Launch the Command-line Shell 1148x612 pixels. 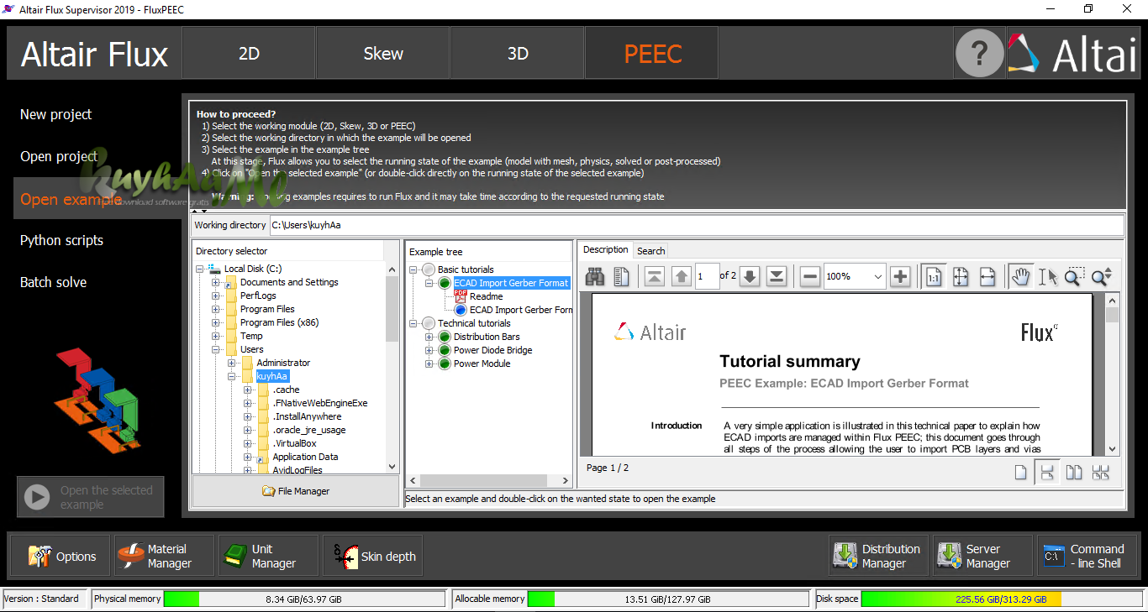click(1087, 556)
